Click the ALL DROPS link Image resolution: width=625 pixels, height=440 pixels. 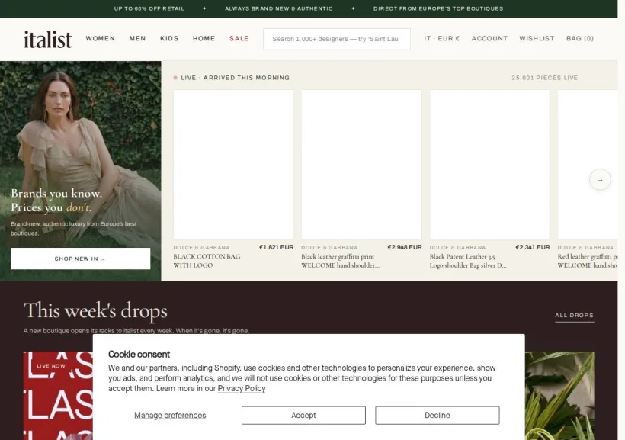pos(575,316)
